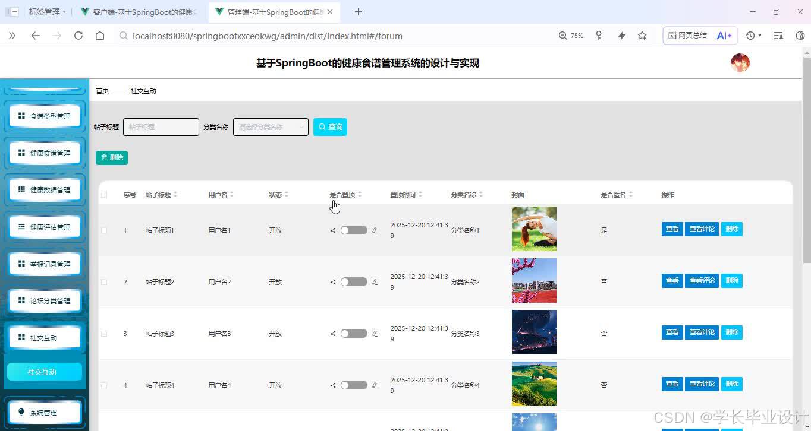Collapse the 社交互动 parent menu with grid icon
Image resolution: width=811 pixels, height=431 pixels.
[45, 337]
